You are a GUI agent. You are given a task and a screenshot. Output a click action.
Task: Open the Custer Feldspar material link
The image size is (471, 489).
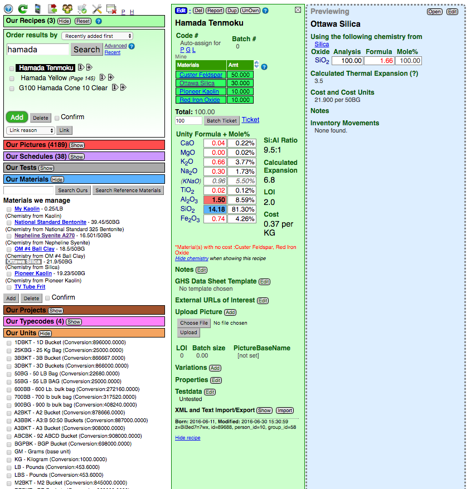coord(201,75)
